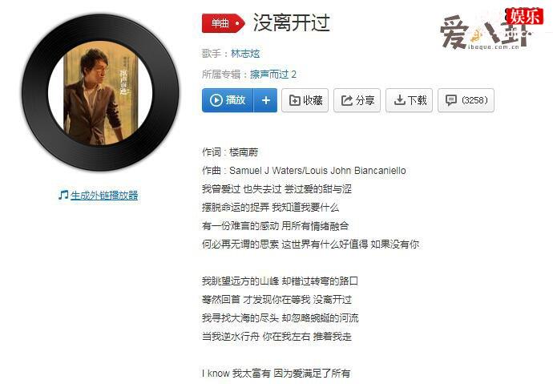Click the red 娱乐 badge
Screen dimensions: 553x384
pos(525,16)
